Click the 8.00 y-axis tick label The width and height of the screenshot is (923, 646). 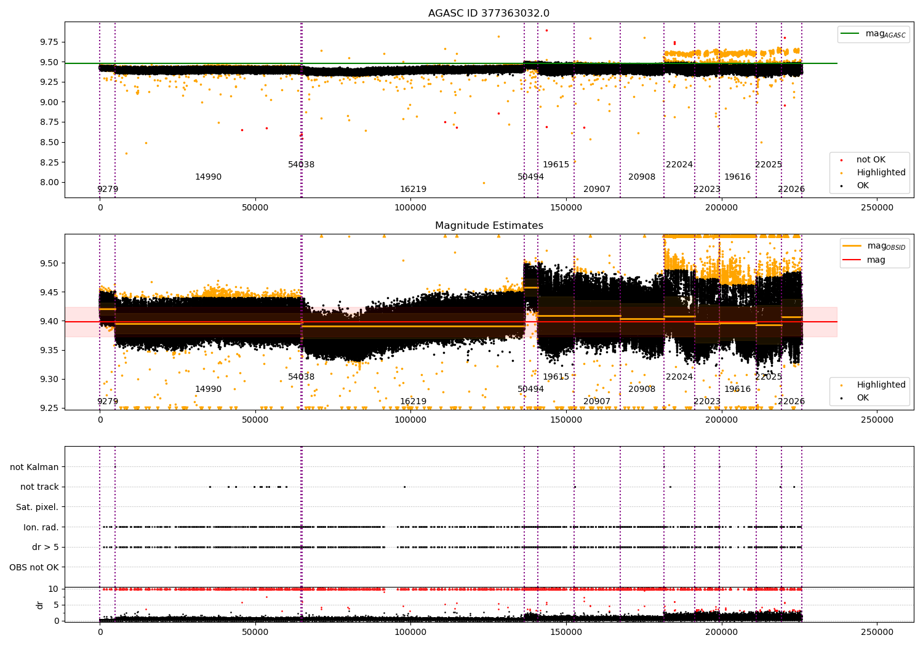(49, 182)
